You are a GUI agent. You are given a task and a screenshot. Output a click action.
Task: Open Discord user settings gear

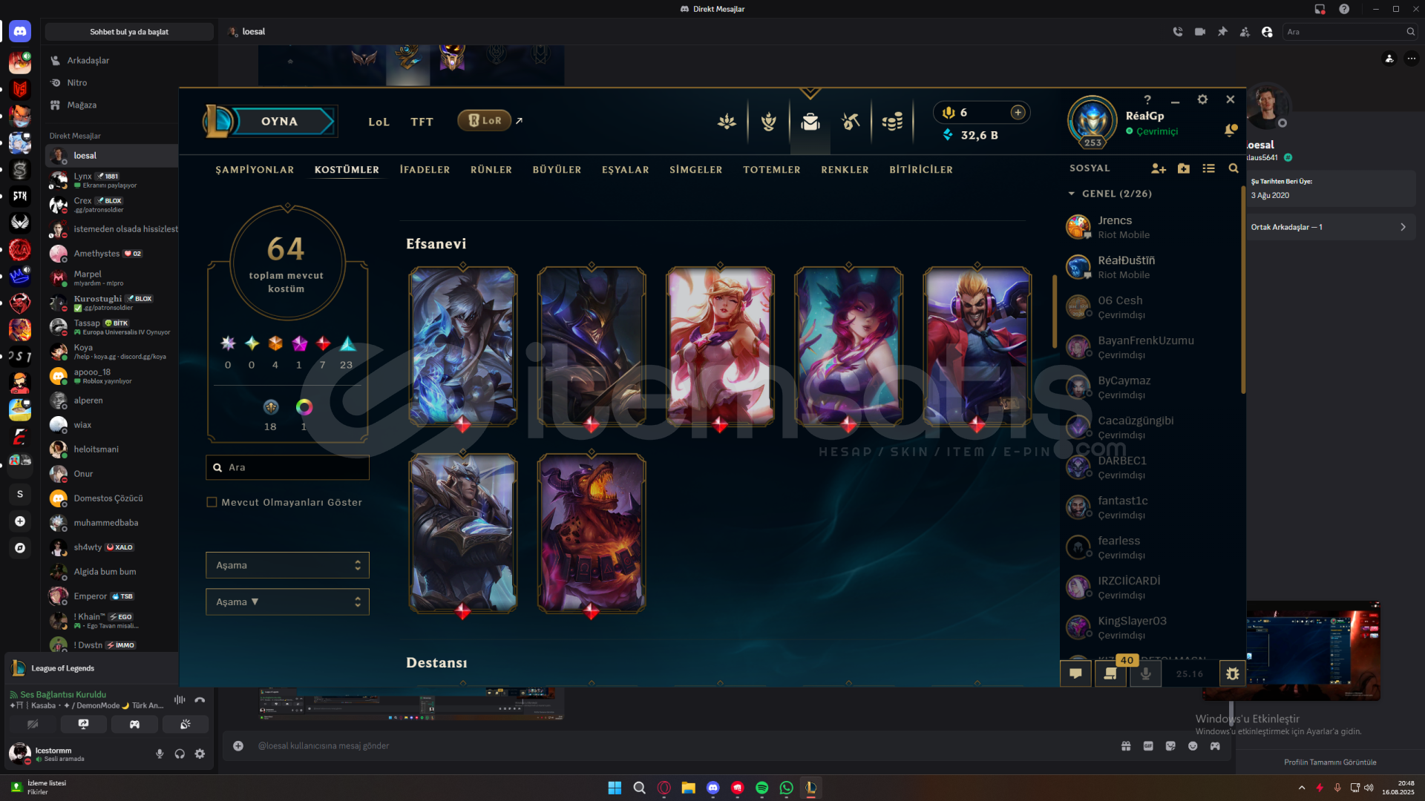(200, 754)
